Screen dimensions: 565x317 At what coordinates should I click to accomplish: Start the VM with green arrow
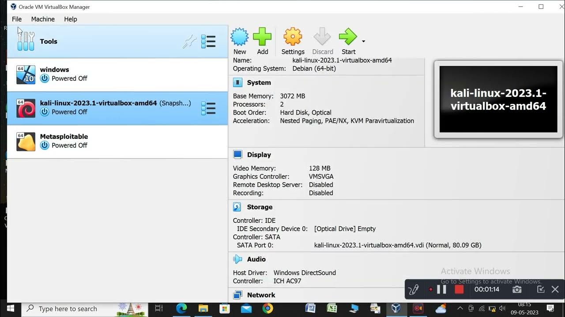click(348, 41)
